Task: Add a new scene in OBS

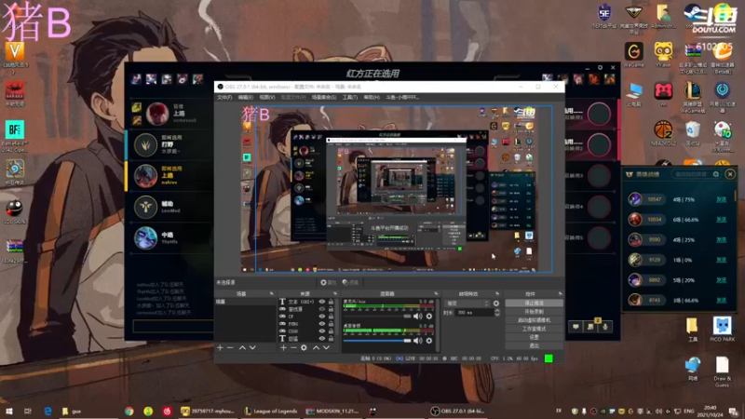Action: (220, 347)
